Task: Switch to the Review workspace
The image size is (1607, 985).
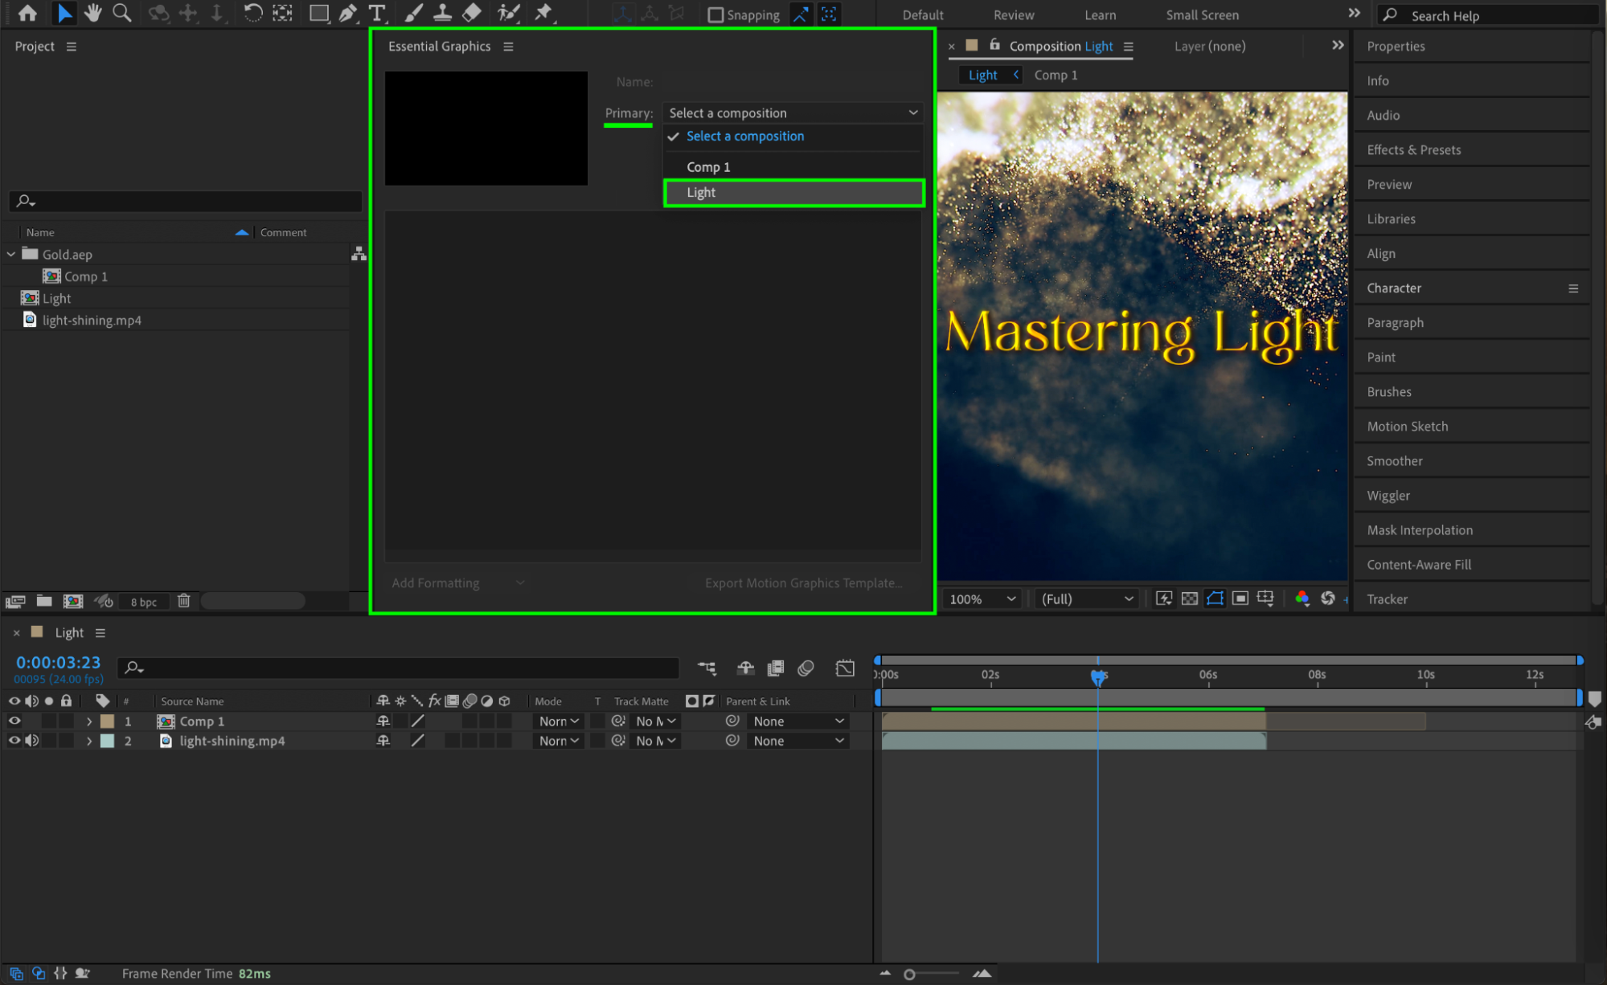Action: [1013, 14]
